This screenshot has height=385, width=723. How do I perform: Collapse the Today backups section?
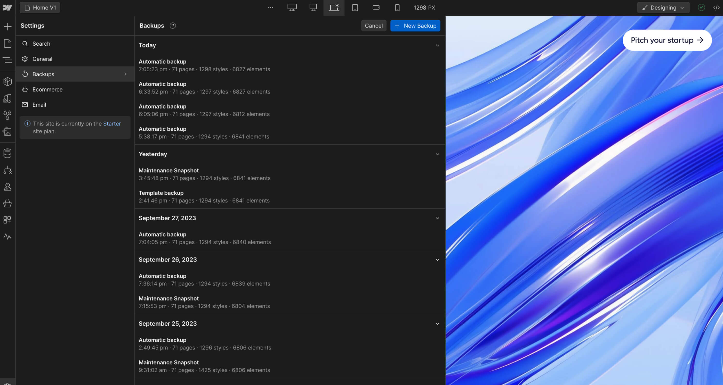point(437,45)
